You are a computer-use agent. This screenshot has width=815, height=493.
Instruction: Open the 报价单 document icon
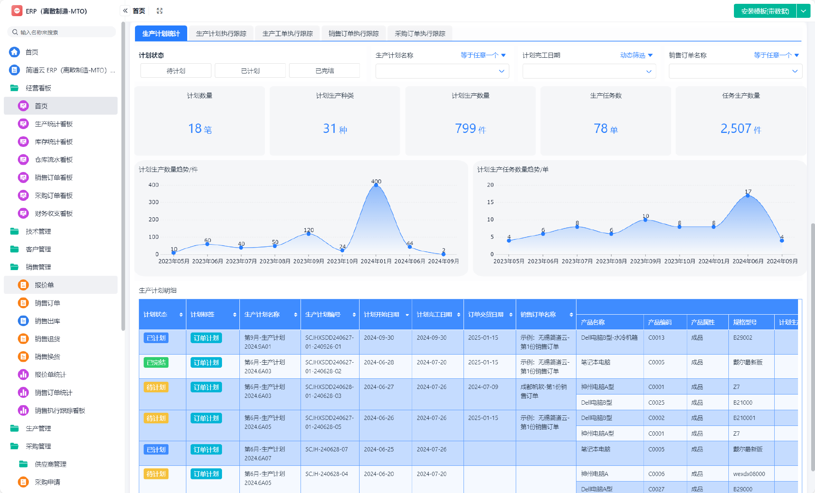(23, 285)
